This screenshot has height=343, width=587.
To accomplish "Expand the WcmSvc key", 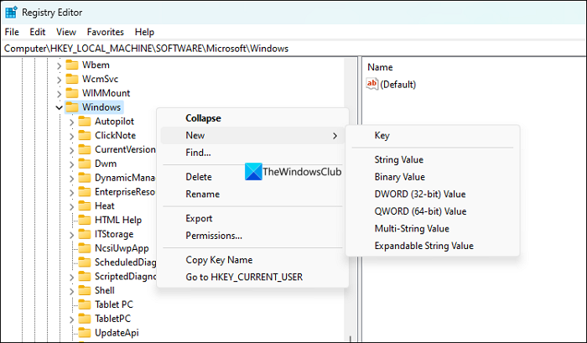I will click(x=59, y=80).
